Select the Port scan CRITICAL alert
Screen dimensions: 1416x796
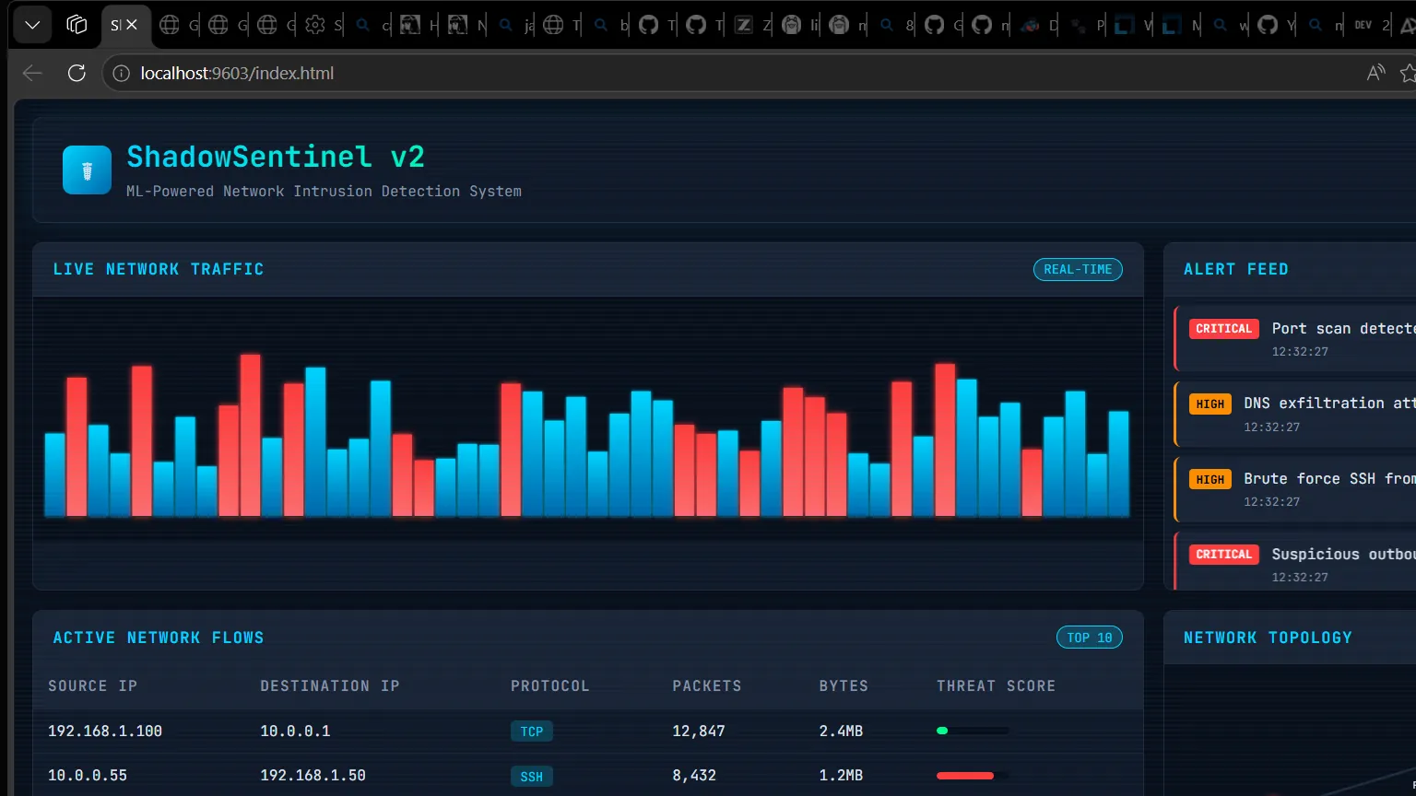[x=1295, y=338]
